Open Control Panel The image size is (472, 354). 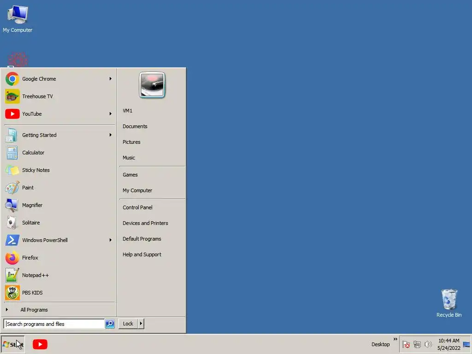tap(137, 207)
